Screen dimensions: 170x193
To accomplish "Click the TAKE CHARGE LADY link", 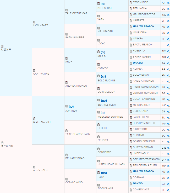I will [78, 134].
